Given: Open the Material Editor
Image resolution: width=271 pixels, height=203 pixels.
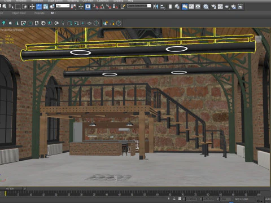Looking at the screenshot, I should pyautogui.click(x=206, y=7).
